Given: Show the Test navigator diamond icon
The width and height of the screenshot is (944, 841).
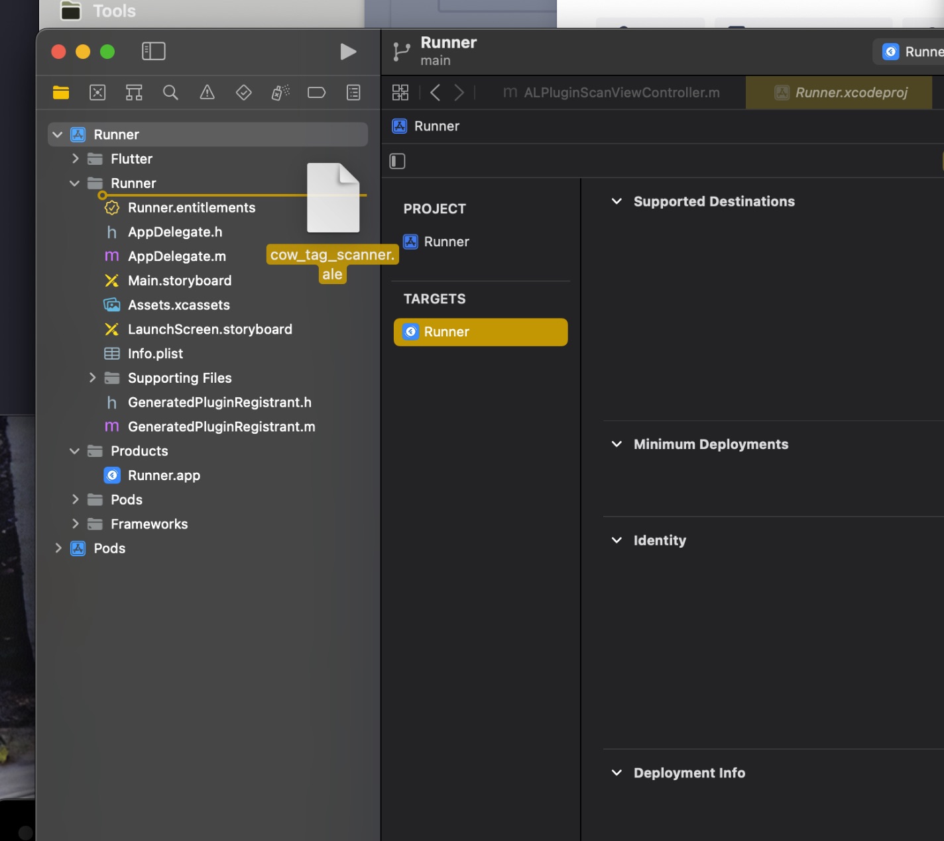Looking at the screenshot, I should pos(243,93).
